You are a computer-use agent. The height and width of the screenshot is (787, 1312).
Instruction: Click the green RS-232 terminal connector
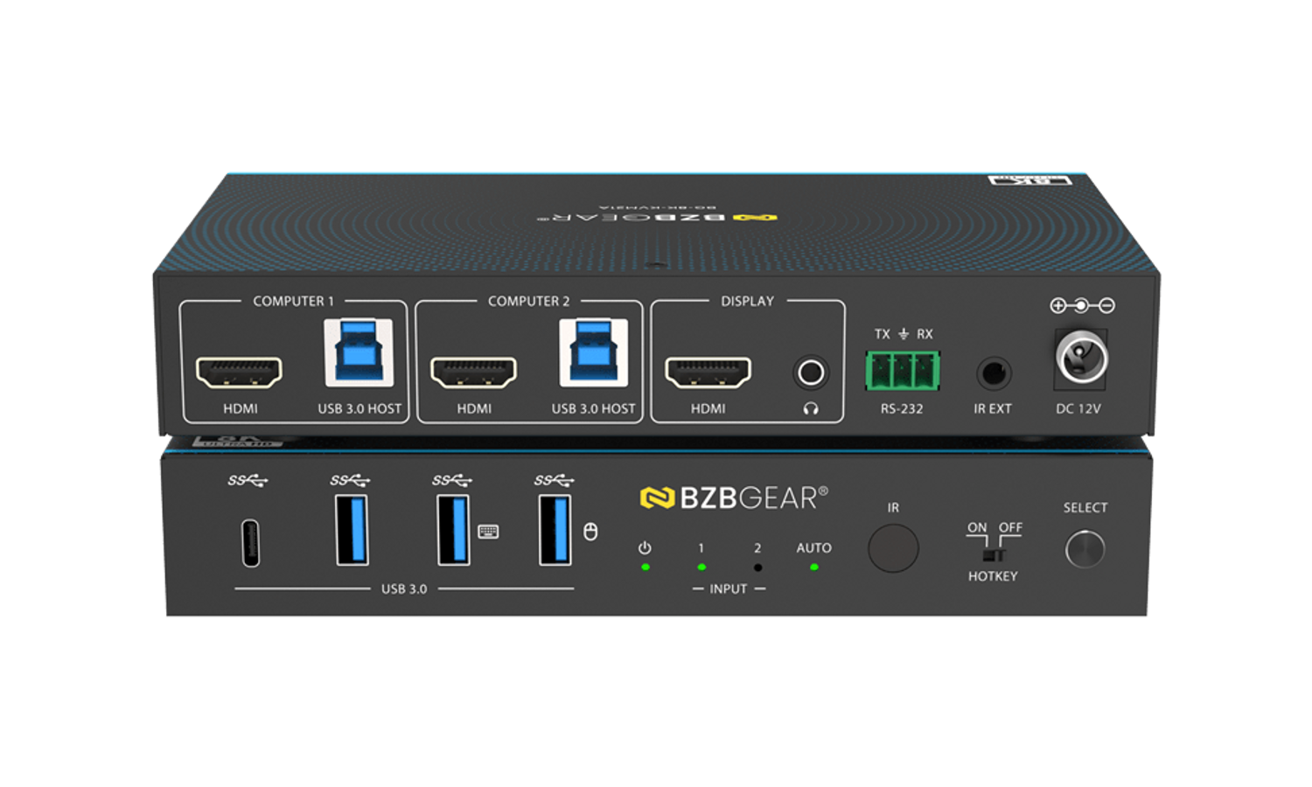click(903, 371)
